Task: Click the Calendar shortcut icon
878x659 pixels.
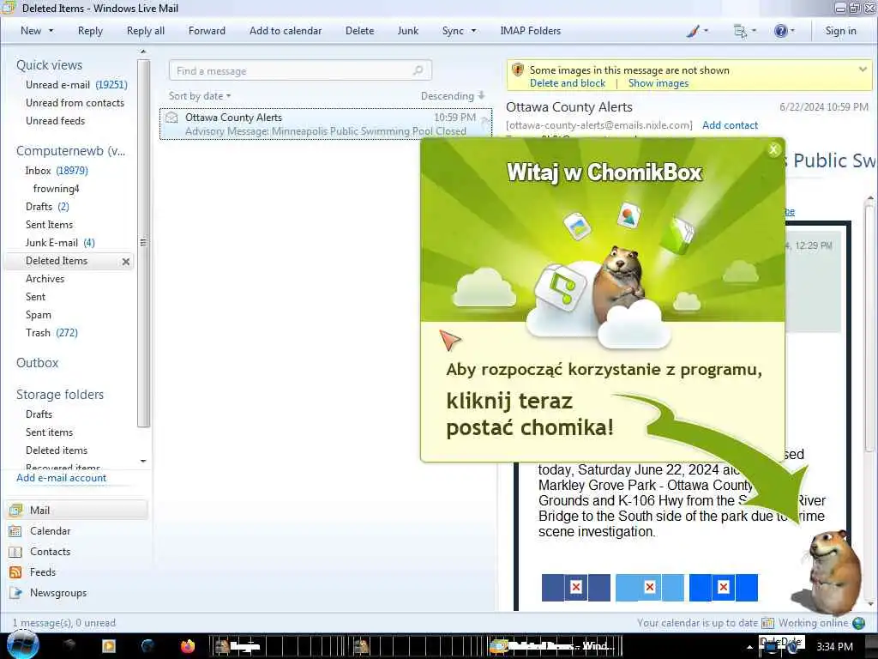Action: [x=15, y=530]
